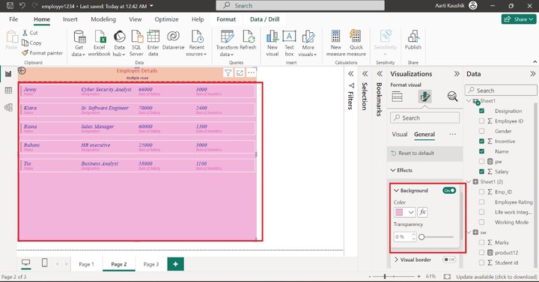Switch to mobile layout icon

(44, 263)
